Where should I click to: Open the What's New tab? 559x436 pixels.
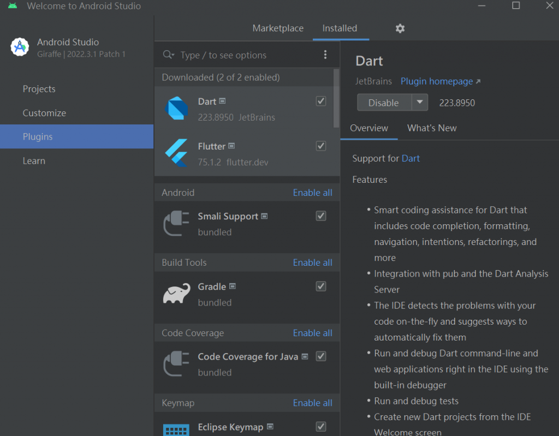pyautogui.click(x=432, y=128)
